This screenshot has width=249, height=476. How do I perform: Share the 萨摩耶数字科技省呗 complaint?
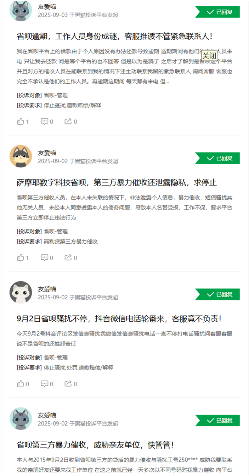point(70,258)
